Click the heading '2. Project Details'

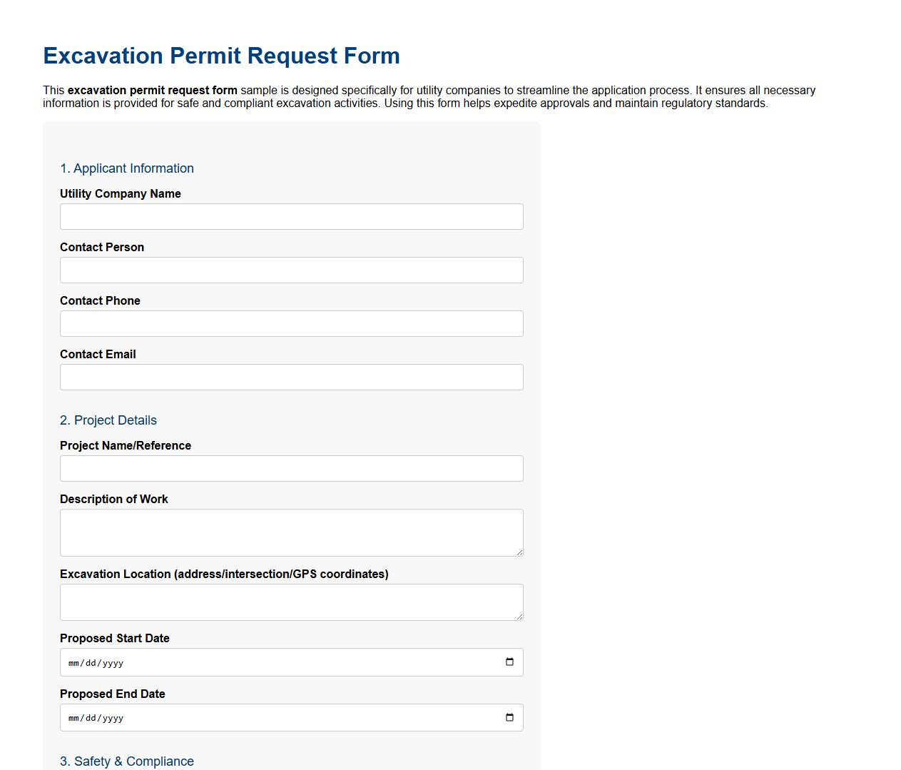coord(108,420)
